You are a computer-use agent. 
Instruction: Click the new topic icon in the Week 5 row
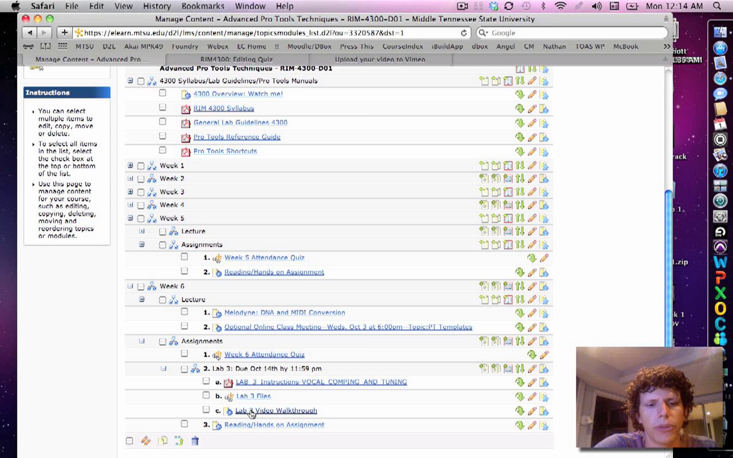coord(484,218)
